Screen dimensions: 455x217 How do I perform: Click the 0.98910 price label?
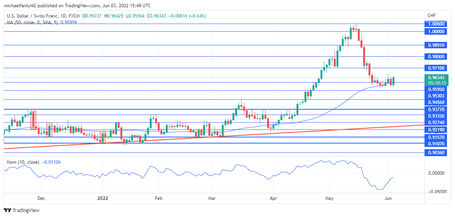437,45
